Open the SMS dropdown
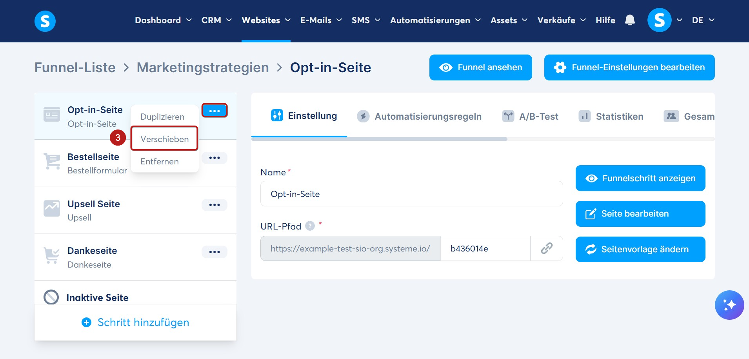 point(366,20)
